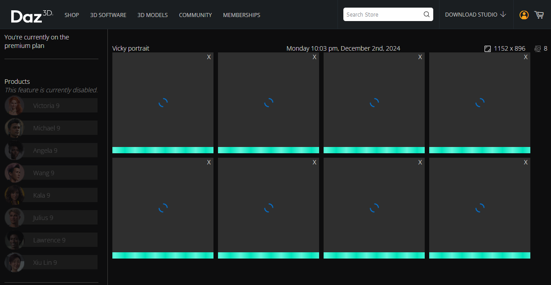Click the Xiu Lin 9 avatar
This screenshot has height=285, width=551.
pos(14,262)
